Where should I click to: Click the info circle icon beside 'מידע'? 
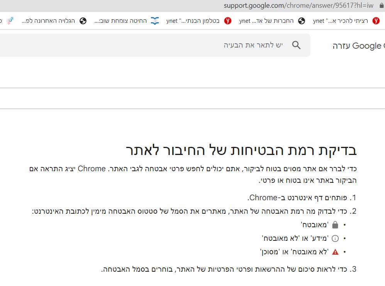pos(335,238)
